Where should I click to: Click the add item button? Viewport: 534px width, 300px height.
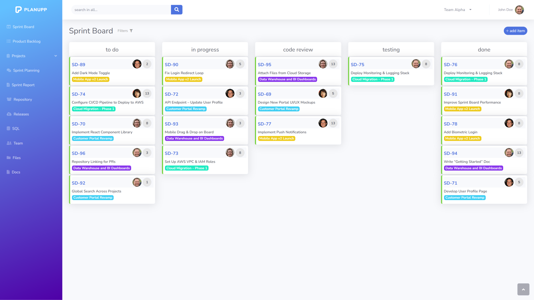[515, 31]
